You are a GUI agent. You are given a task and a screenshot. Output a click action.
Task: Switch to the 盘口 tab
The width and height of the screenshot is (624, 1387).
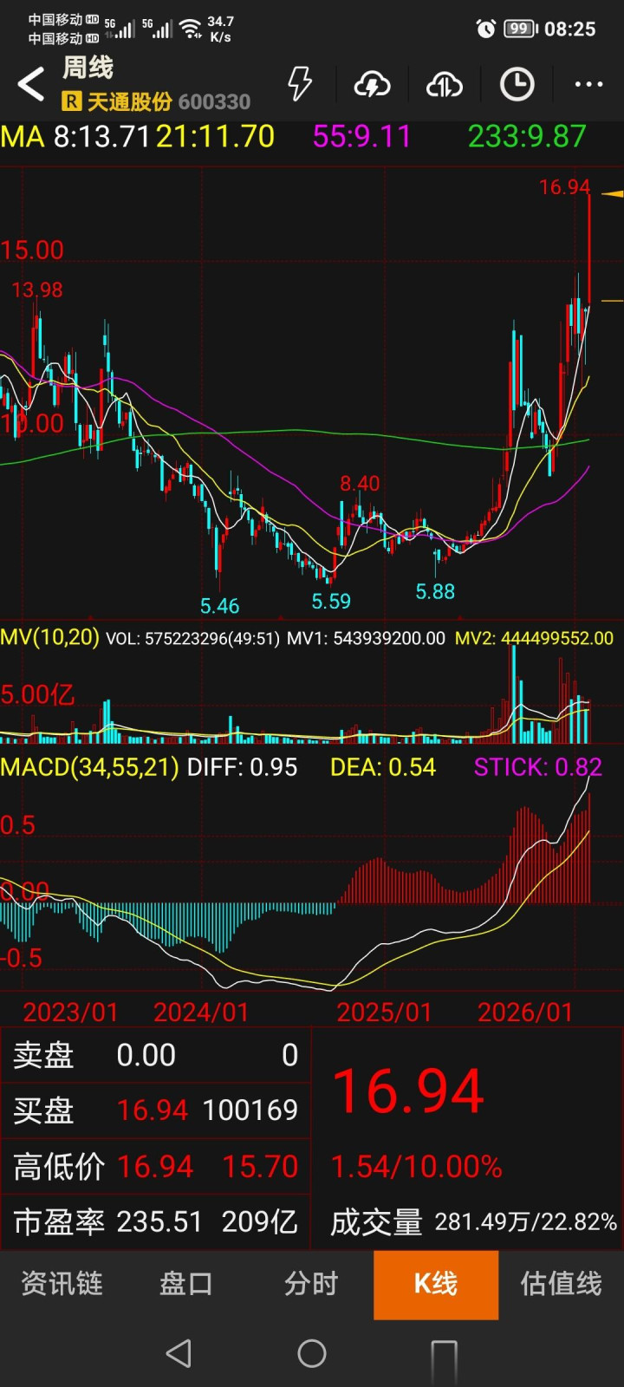186,1284
